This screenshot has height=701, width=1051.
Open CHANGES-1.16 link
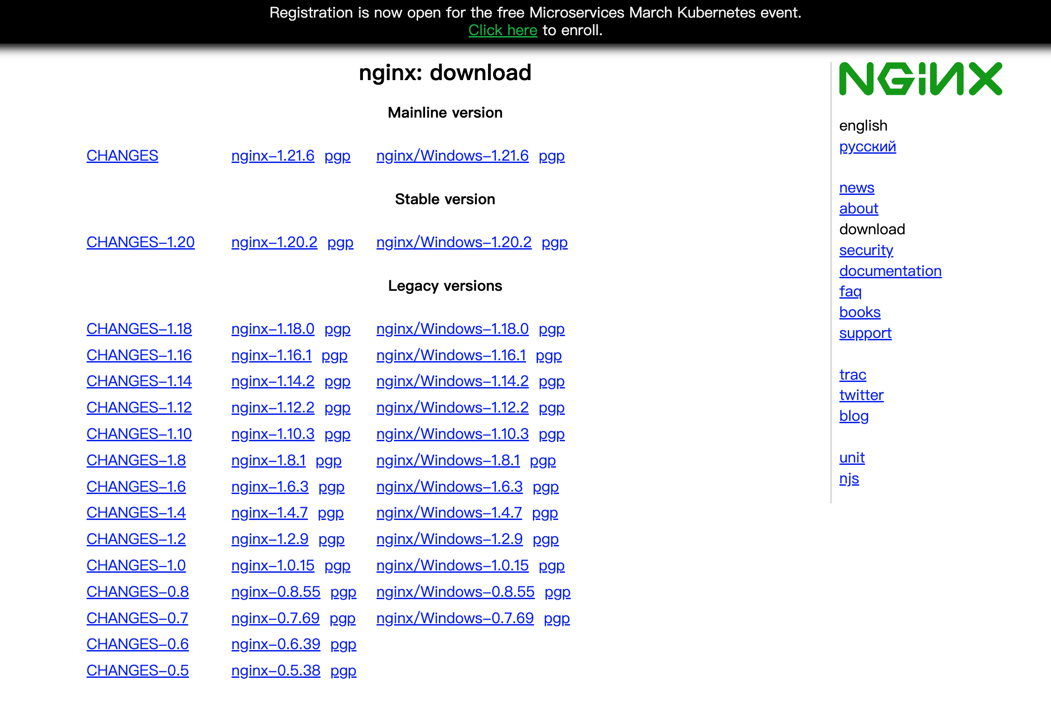pos(139,355)
